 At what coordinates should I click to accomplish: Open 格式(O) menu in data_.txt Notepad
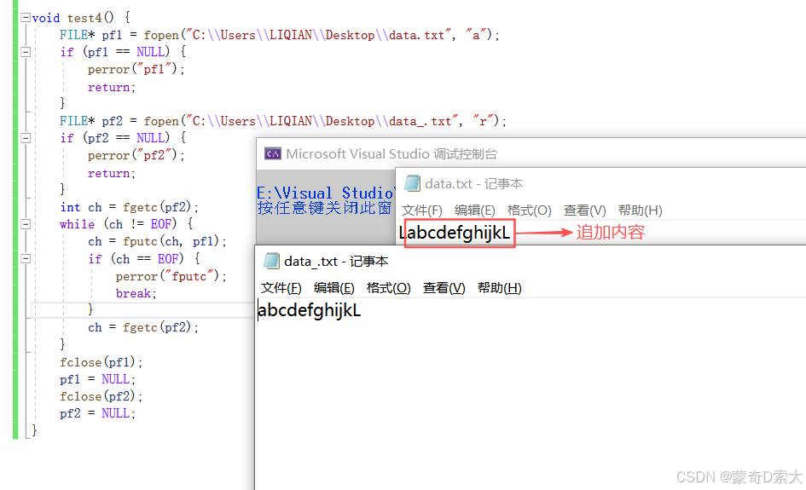click(x=389, y=288)
